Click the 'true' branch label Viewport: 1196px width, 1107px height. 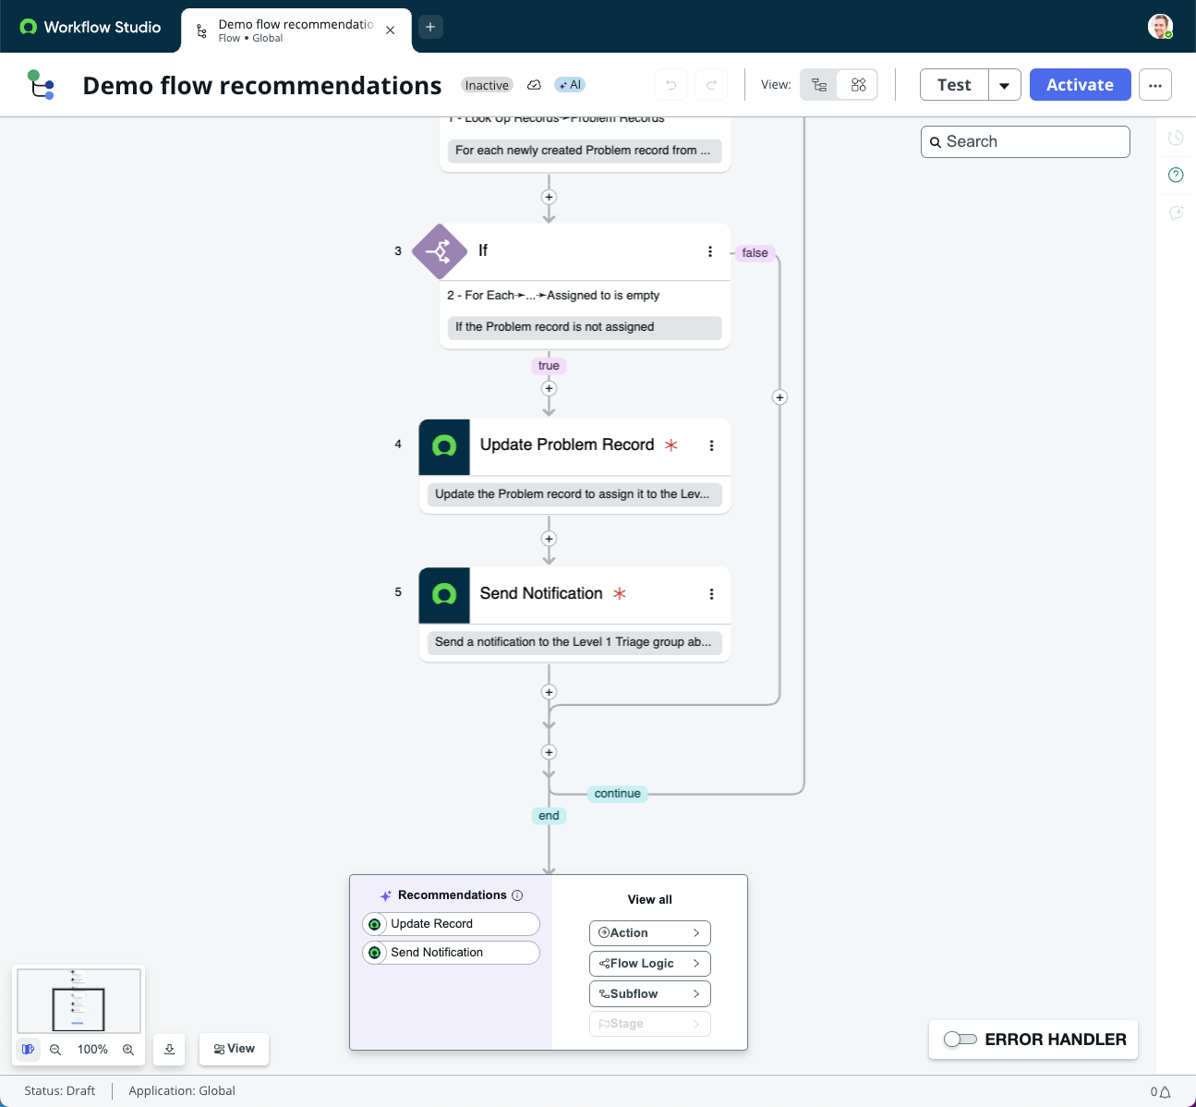549,366
